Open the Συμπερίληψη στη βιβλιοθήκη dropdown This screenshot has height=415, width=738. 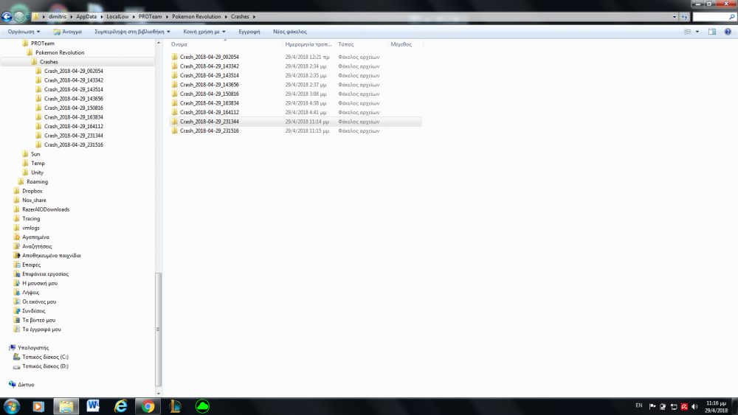click(132, 32)
